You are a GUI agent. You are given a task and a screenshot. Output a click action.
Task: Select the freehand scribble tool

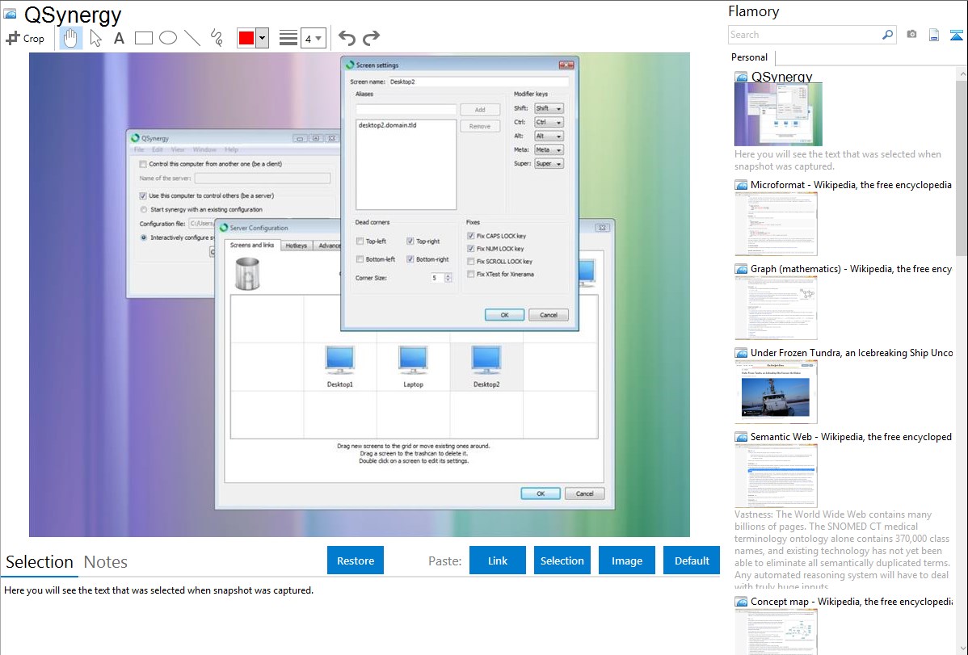coord(217,38)
